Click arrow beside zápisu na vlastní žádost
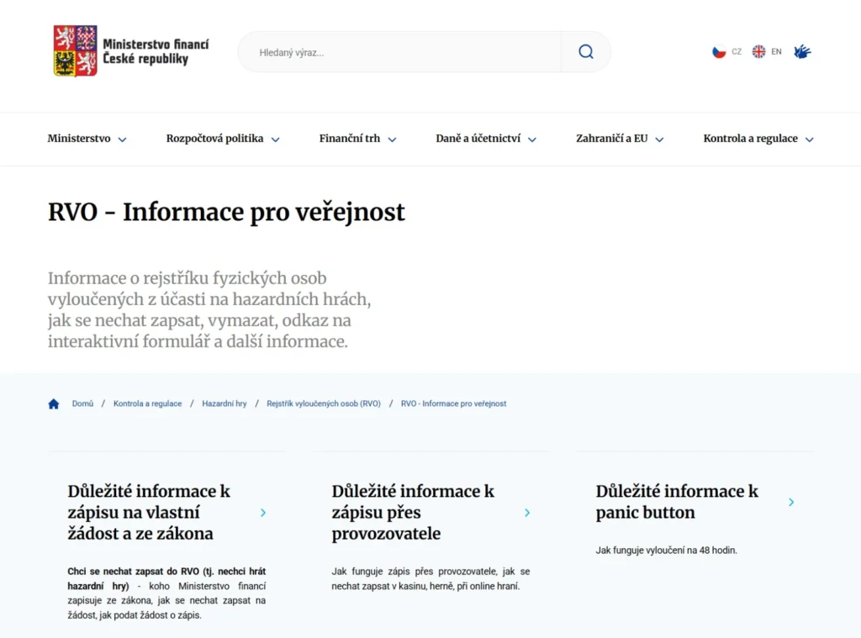The image size is (861, 638). tap(263, 513)
